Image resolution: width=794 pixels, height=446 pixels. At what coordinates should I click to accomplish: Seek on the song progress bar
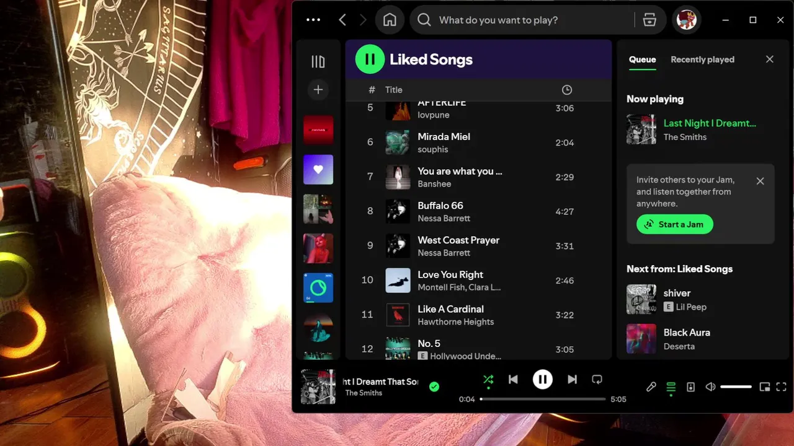coord(543,399)
